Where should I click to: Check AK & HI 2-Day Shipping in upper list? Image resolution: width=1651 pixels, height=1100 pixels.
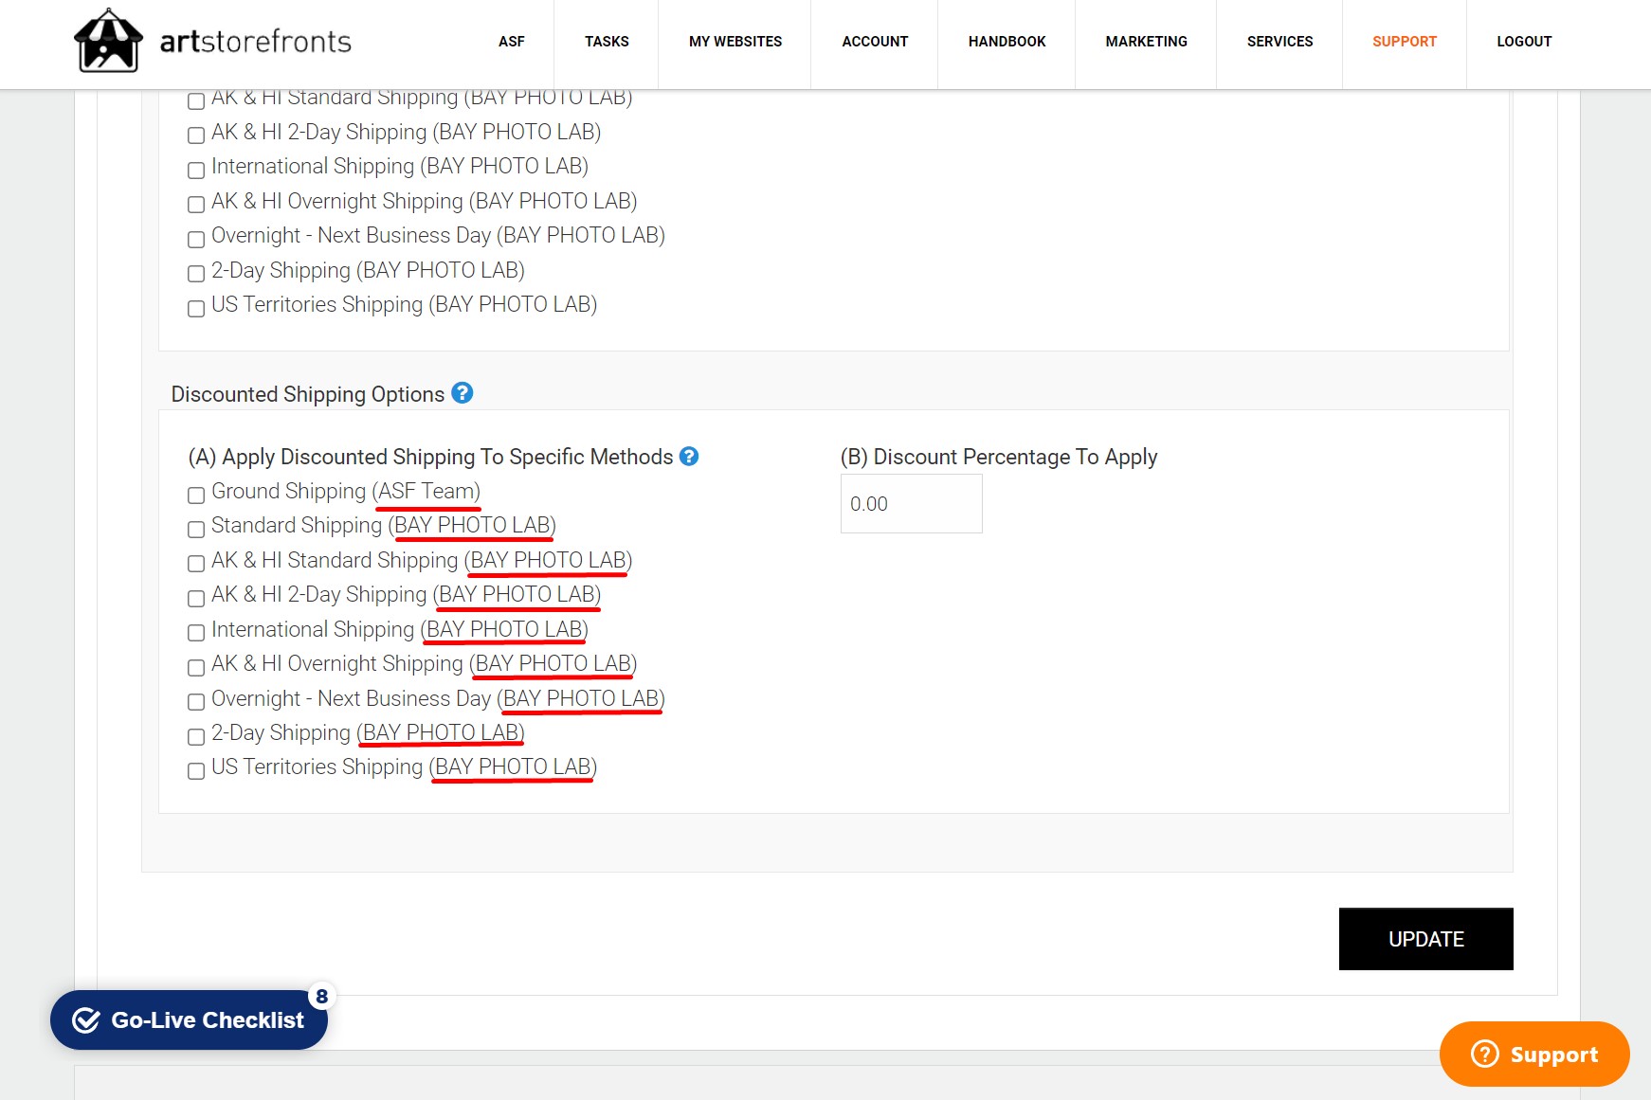coord(196,135)
